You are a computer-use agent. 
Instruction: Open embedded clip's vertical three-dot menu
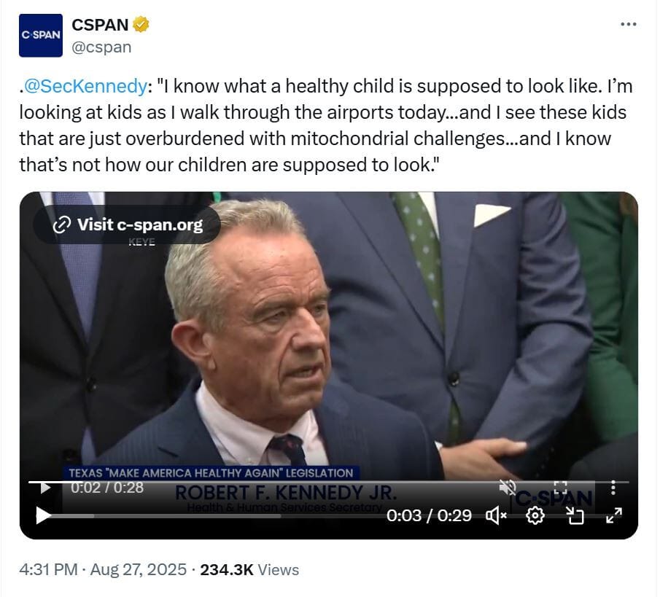coord(613,487)
